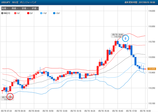Click the 最新更新時間 2017/05/15 19:00 timestamp
The width and height of the screenshot is (158, 112).
pos(140,2)
